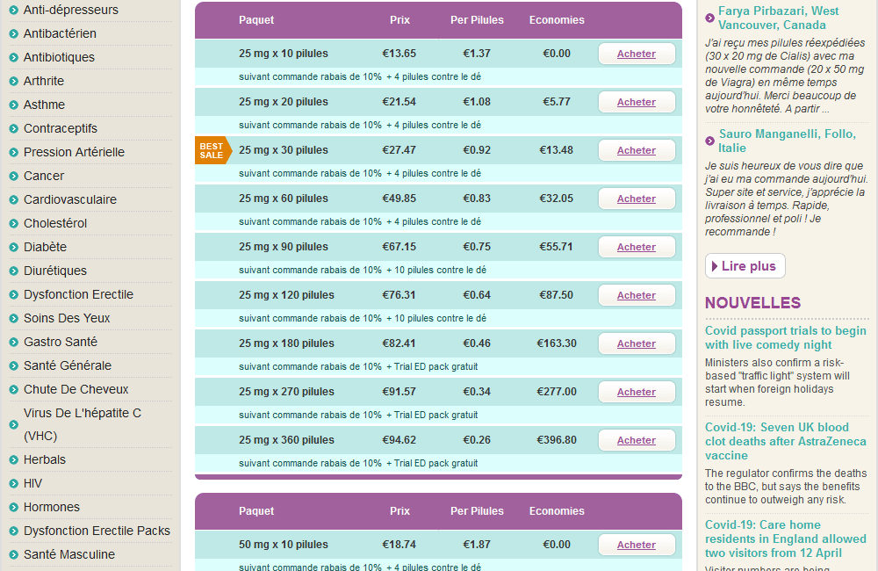Image resolution: width=878 pixels, height=571 pixels.
Task: Click Acheter for 25 mg x 120 pilules
Action: pos(637,295)
